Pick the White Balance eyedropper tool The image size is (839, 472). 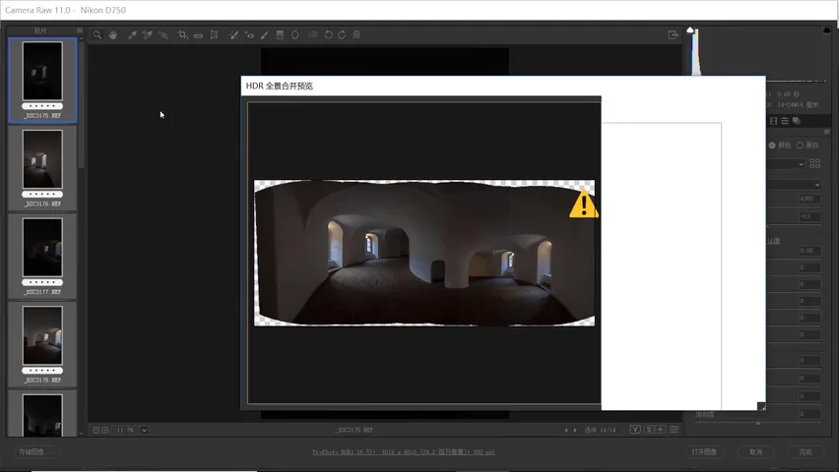132,34
